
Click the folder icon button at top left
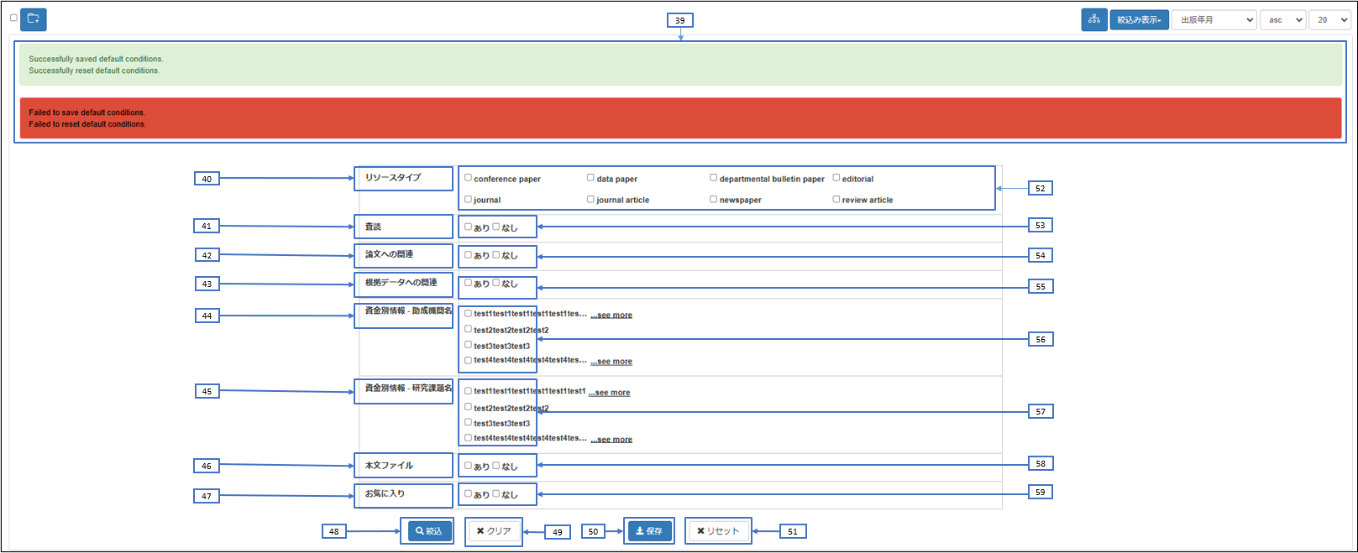click(x=34, y=18)
